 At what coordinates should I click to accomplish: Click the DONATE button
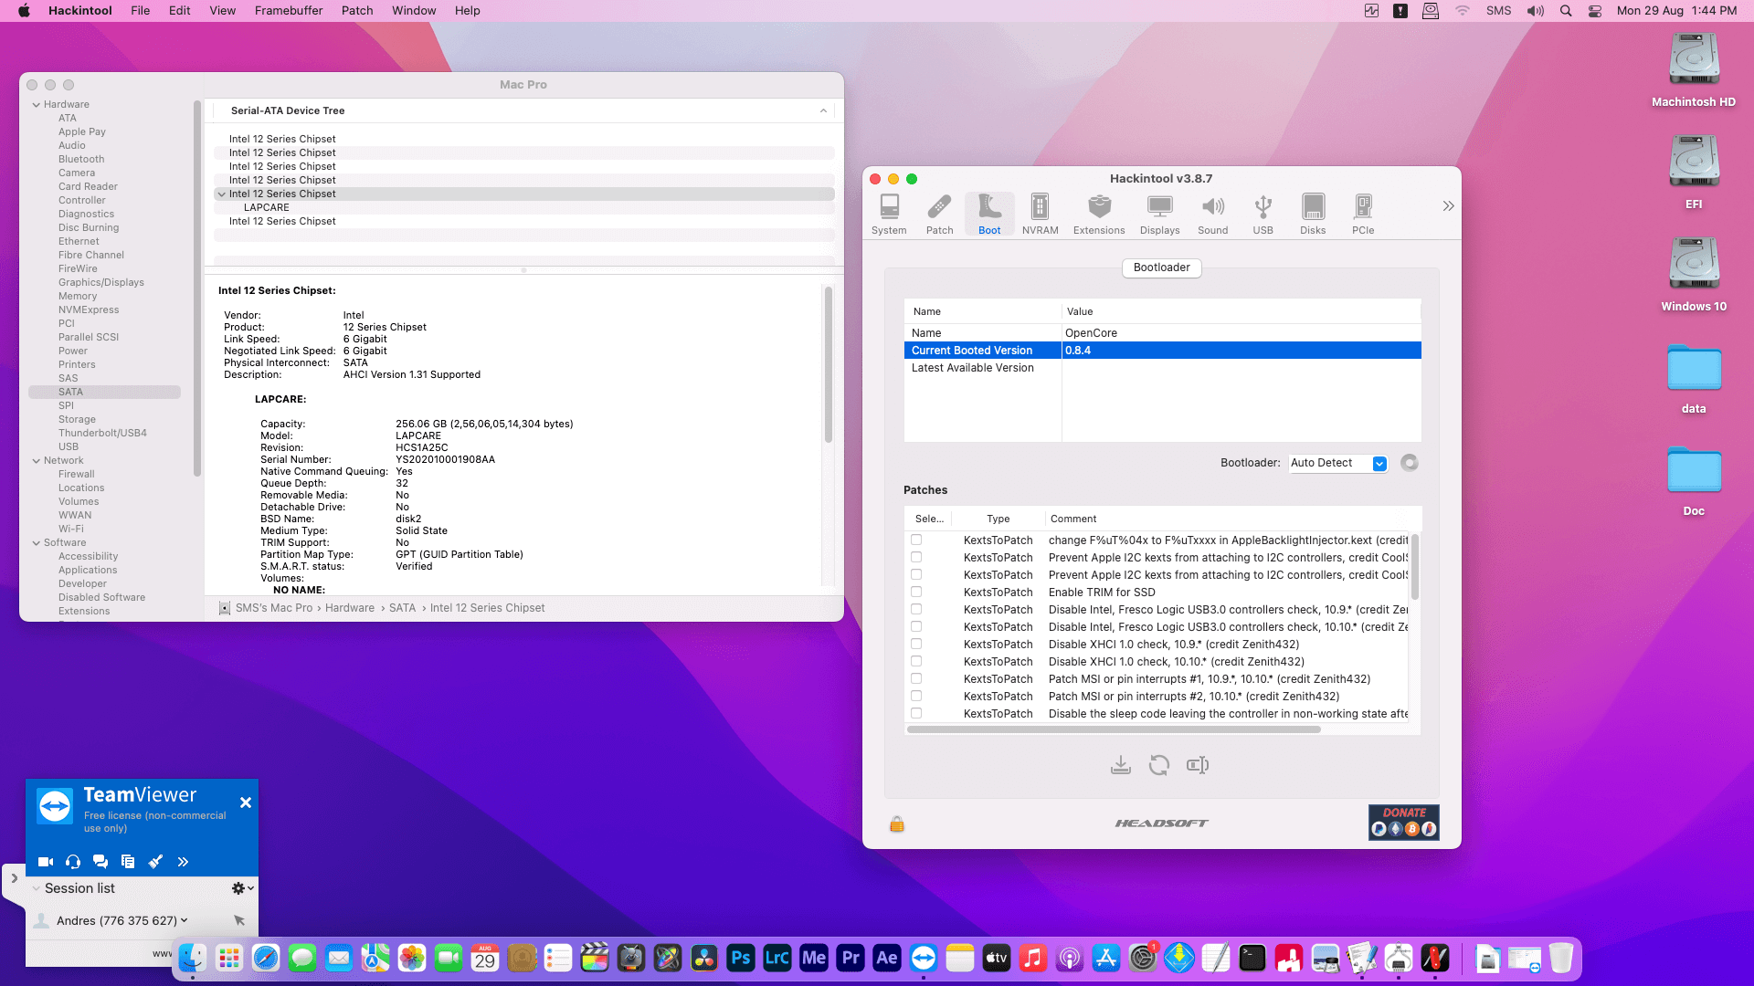1403,822
